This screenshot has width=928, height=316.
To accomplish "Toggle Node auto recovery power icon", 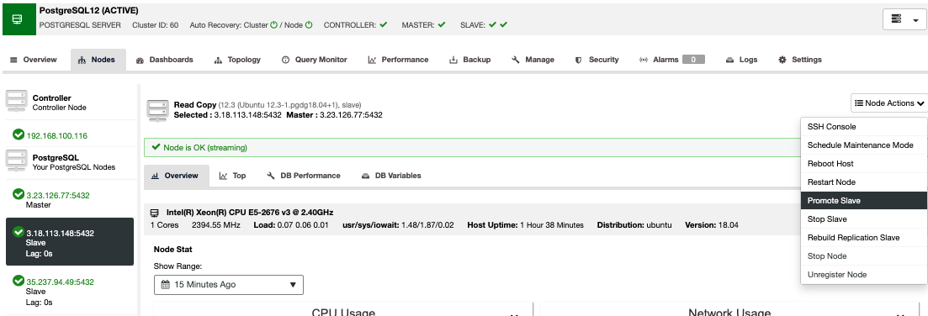I will click(x=308, y=25).
